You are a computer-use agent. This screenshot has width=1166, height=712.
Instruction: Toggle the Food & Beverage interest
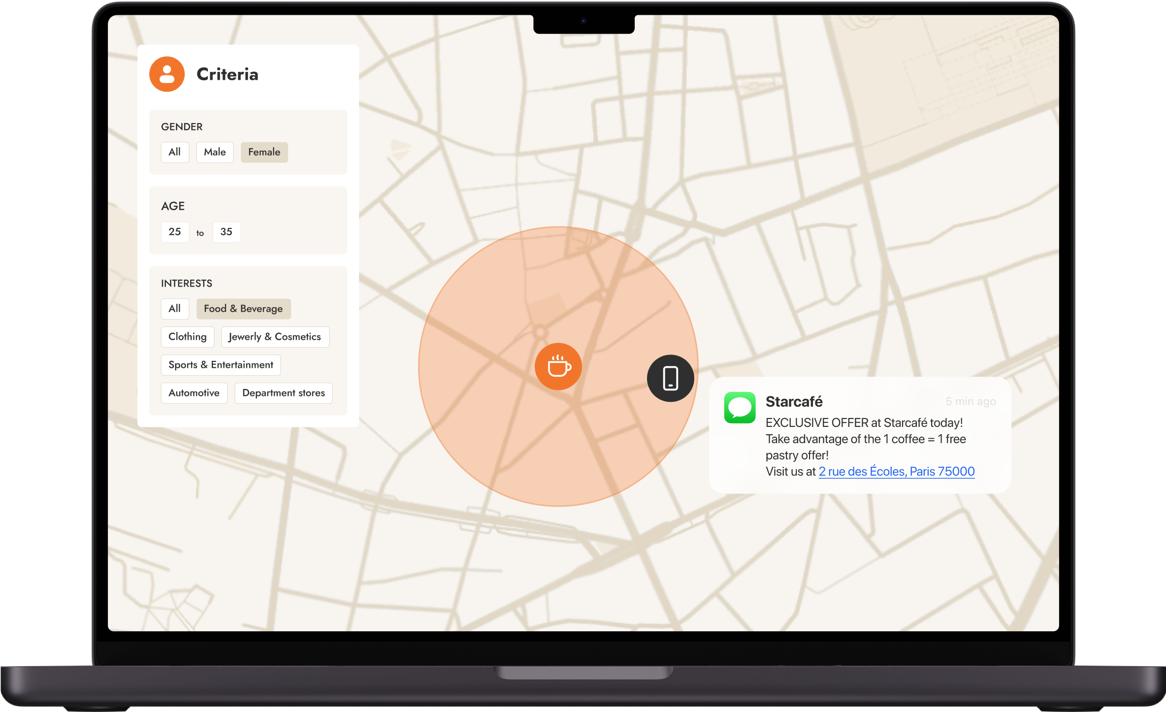(243, 309)
